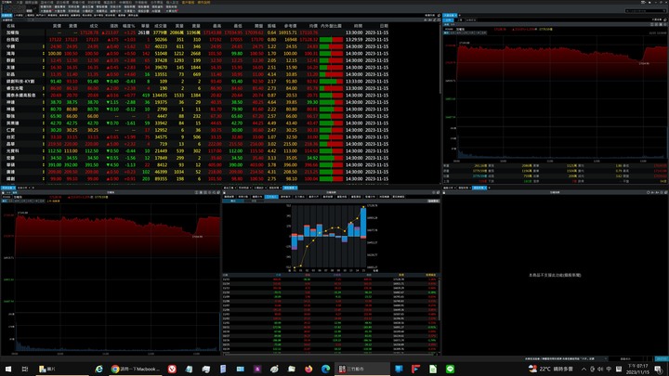Select the 鴻海 row in the watchlist
669x376 pixels.
click(x=197, y=53)
